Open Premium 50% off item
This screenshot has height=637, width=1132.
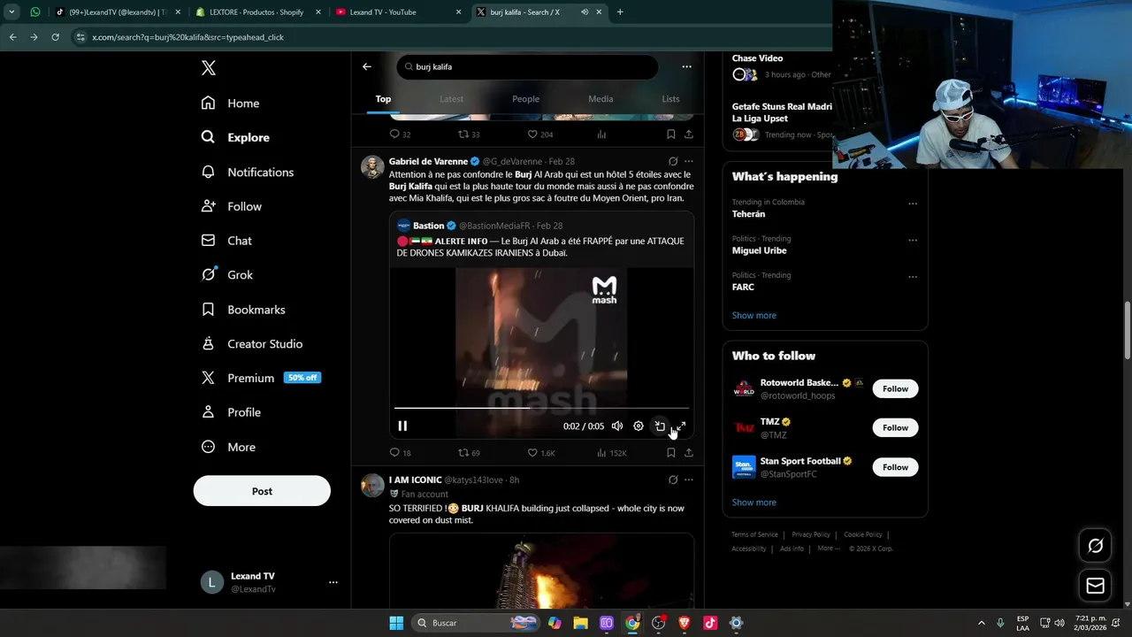(x=261, y=378)
